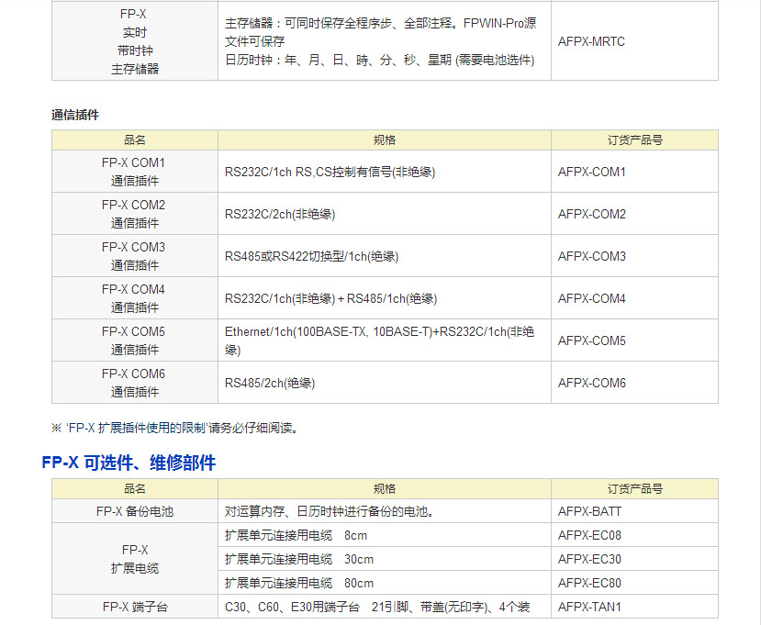This screenshot has width=761, height=625.
Task: Select the AFPX-MRTC order number
Action: [x=592, y=42]
